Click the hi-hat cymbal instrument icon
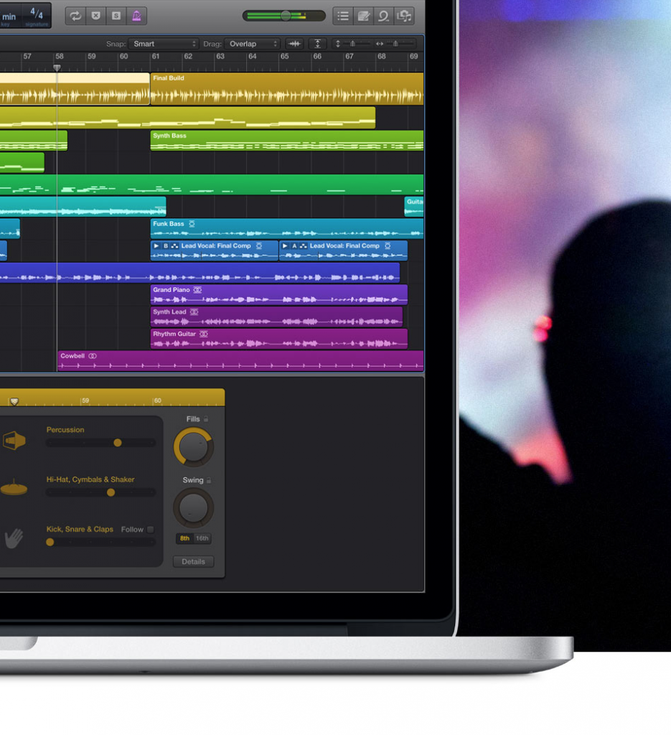 (14, 488)
